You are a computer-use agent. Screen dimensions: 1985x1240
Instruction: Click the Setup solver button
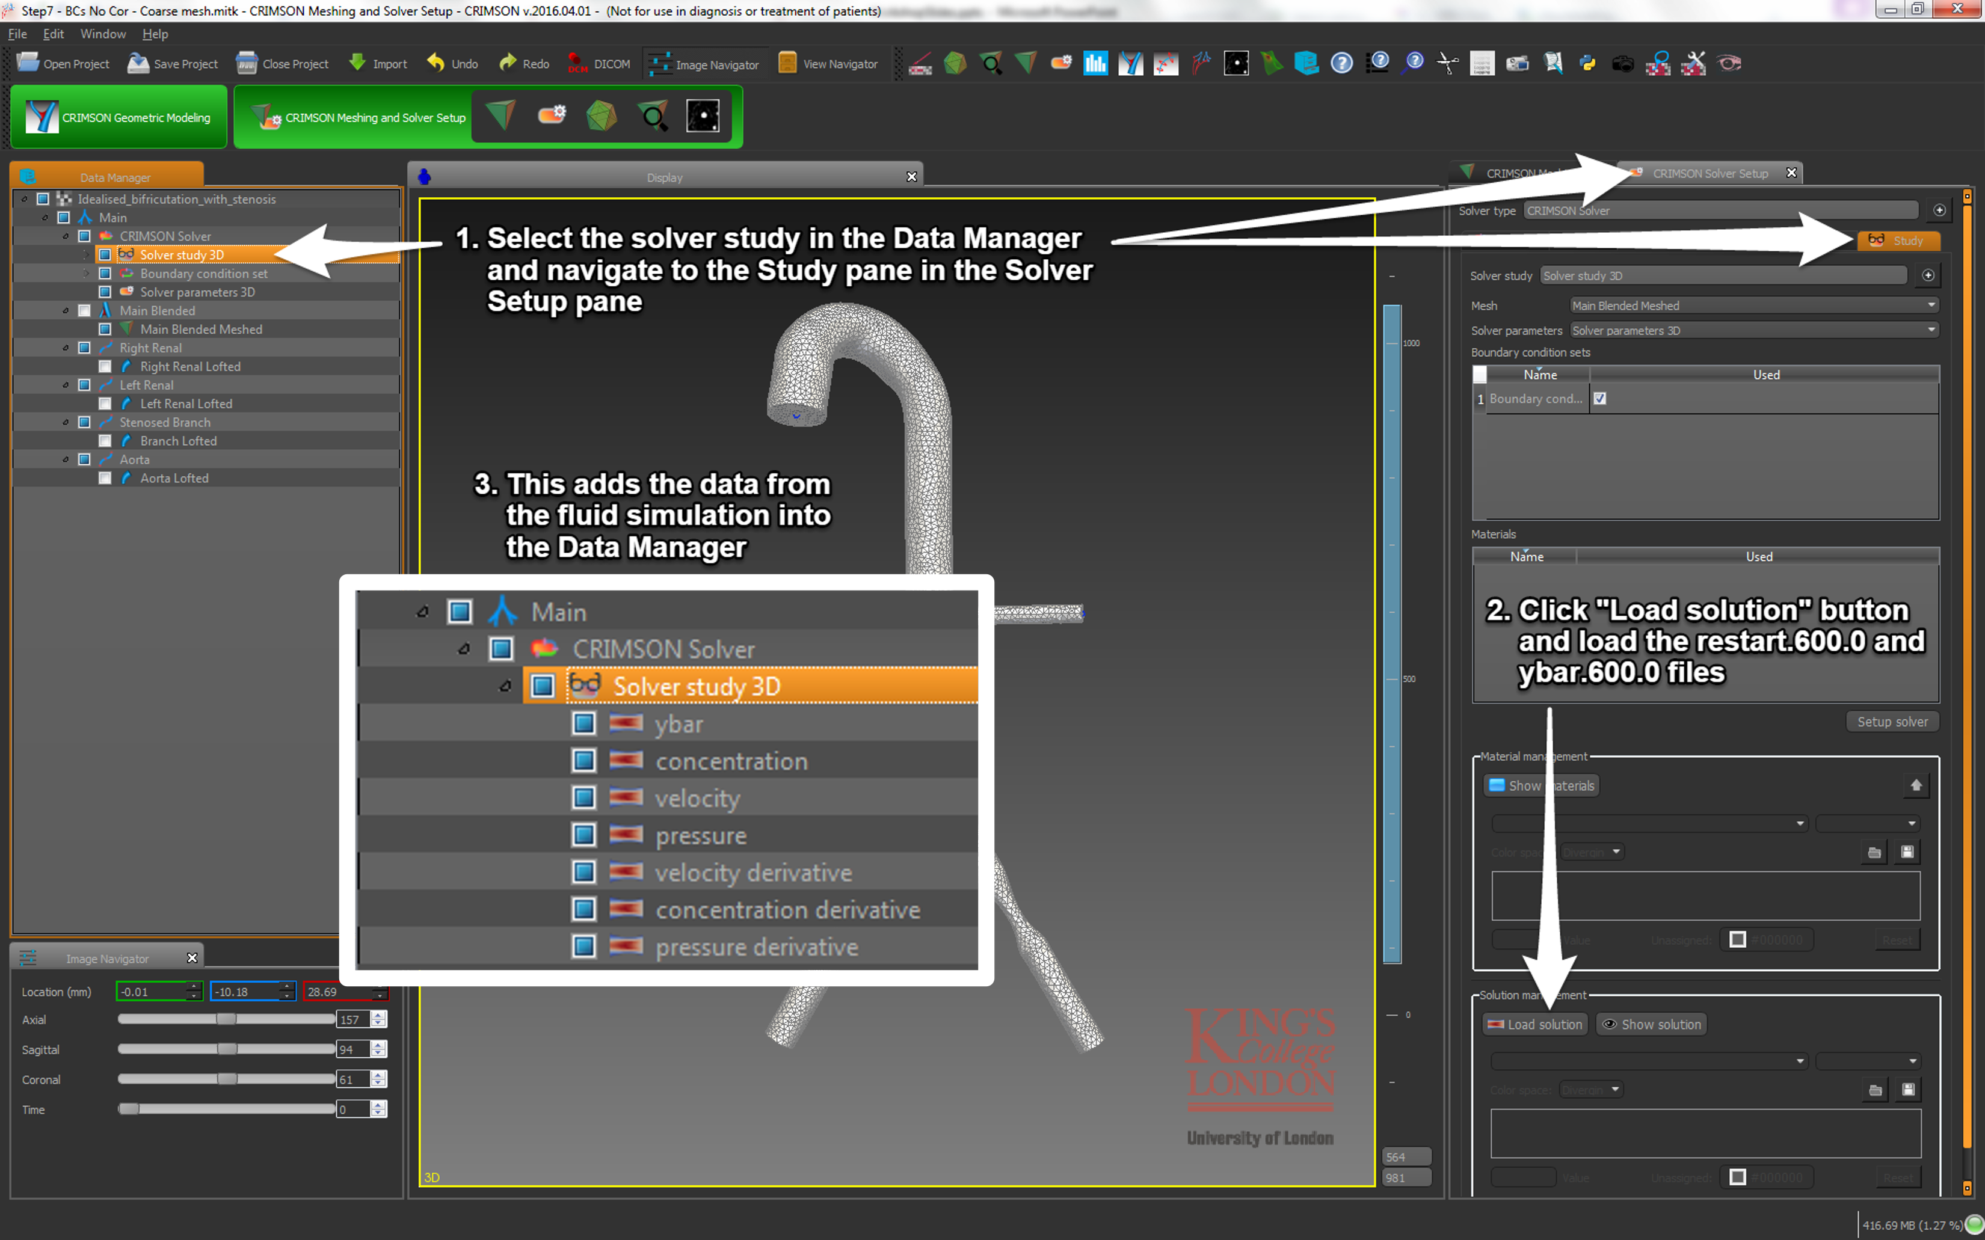[x=1892, y=722]
